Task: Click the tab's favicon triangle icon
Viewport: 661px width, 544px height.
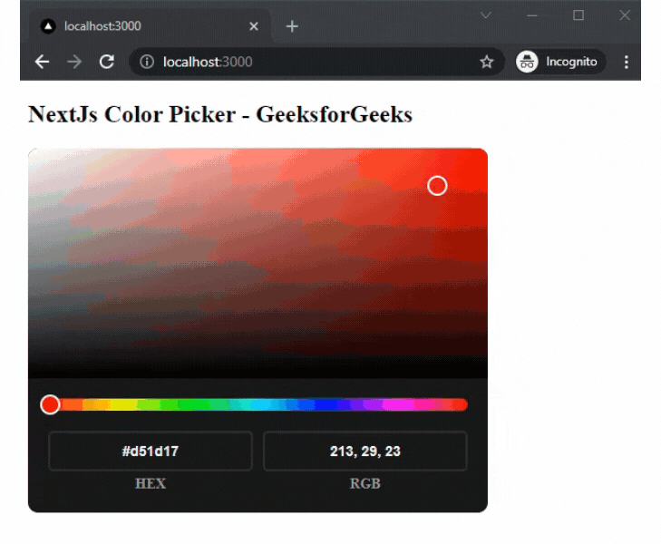Action: pos(48,26)
